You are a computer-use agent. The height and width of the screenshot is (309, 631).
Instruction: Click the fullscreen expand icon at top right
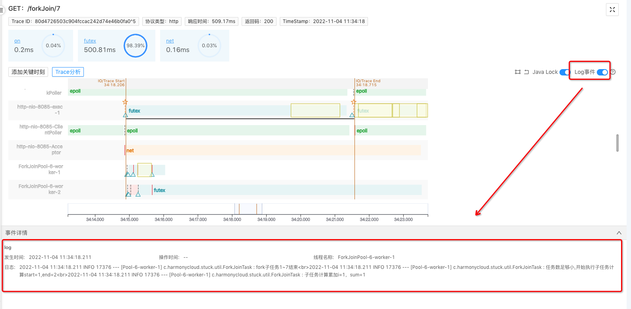(612, 10)
